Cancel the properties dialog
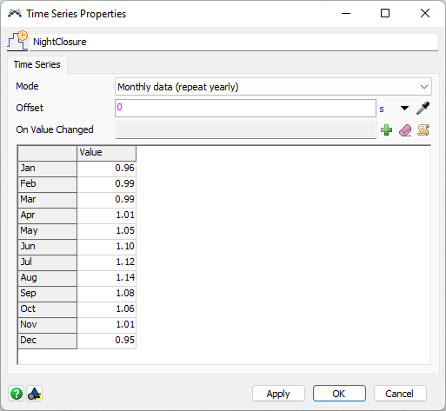The image size is (446, 411). [x=400, y=394]
